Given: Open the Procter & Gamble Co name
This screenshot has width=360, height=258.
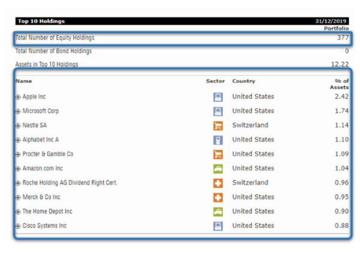Looking at the screenshot, I should point(48,154).
